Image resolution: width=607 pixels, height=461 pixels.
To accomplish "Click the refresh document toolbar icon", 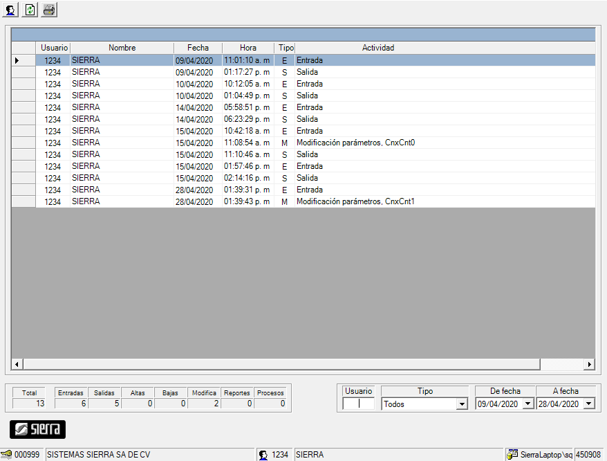I will (30, 10).
